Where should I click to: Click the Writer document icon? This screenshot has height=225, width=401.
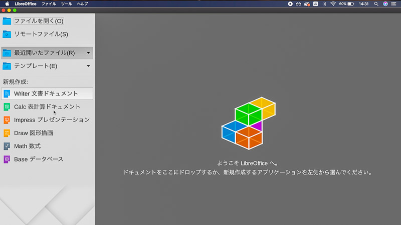(x=7, y=93)
